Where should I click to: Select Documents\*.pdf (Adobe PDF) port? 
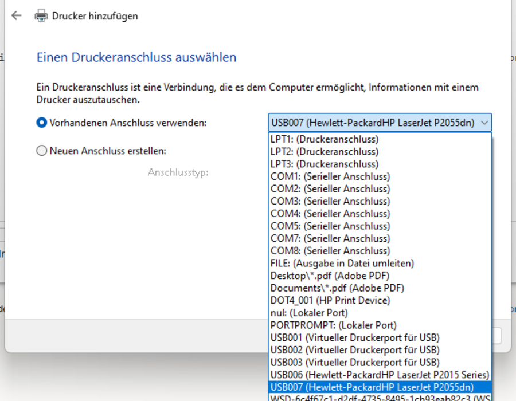point(380,288)
